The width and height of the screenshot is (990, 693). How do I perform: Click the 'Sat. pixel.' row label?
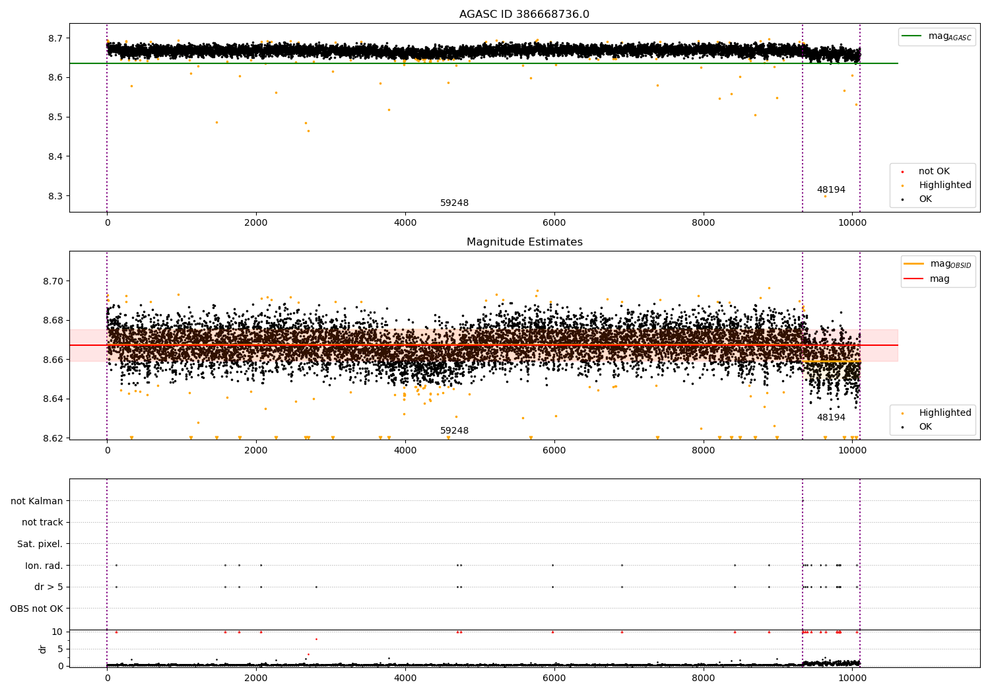pos(40,544)
